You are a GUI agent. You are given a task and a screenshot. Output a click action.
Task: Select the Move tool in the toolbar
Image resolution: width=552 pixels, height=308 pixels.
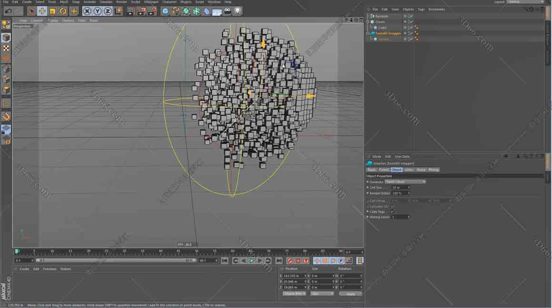43,11
